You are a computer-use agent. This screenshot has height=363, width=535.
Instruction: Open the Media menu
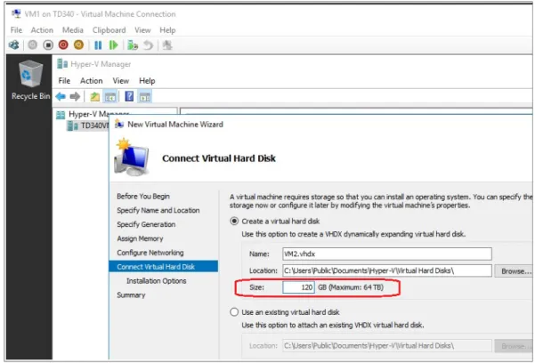[73, 30]
